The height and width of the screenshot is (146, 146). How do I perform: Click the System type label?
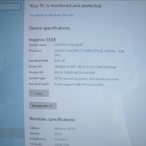[37, 78]
